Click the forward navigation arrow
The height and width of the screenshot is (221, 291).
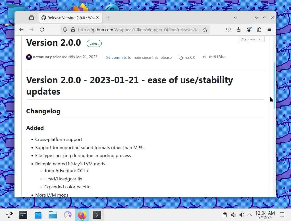coord(32,30)
